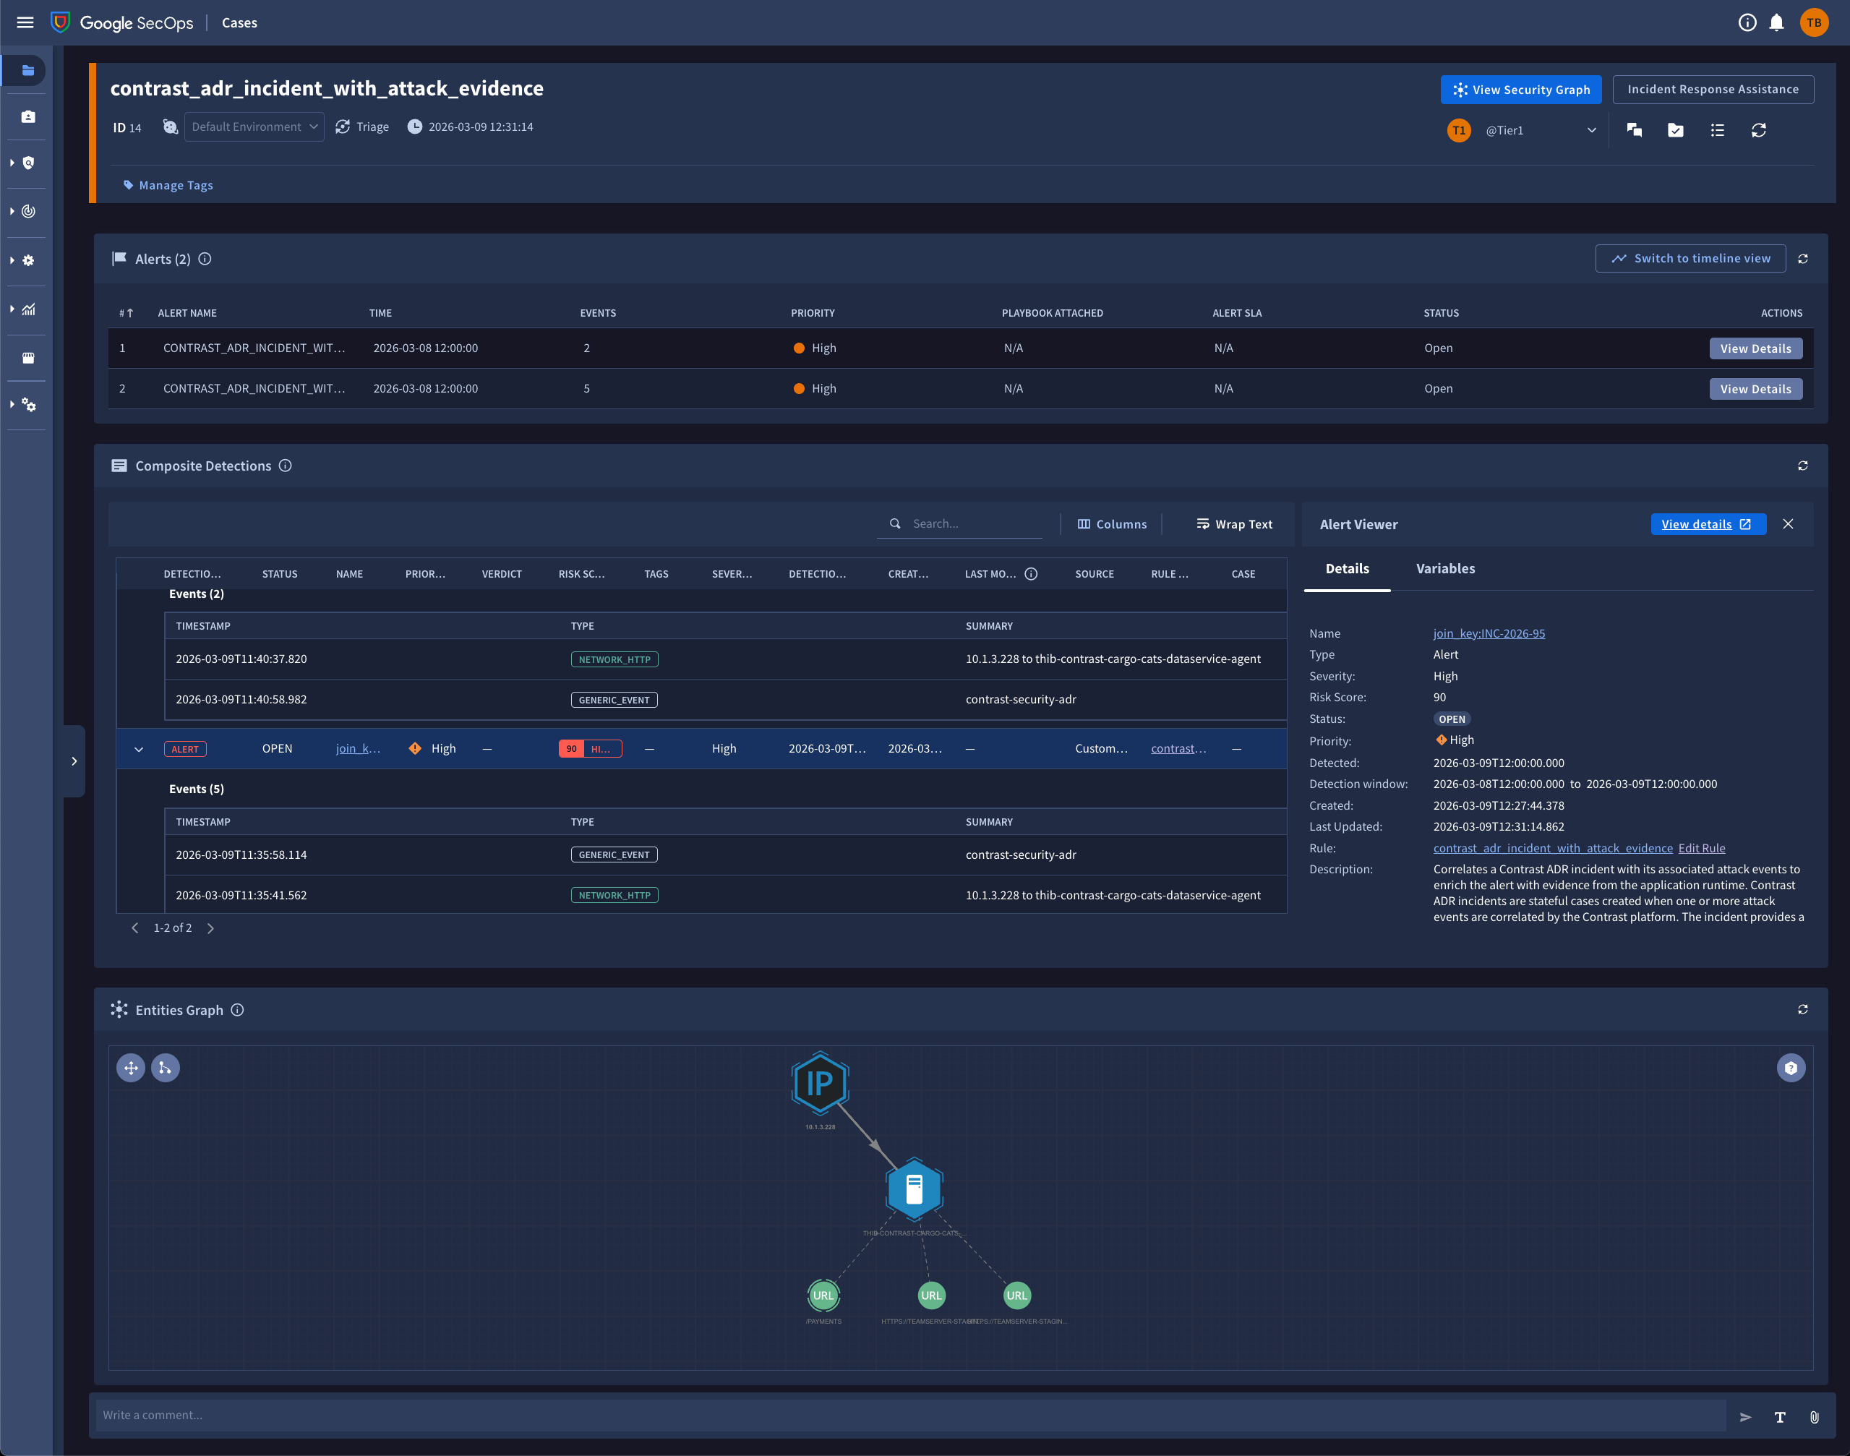Switch to the Variables tab
1850x1456 pixels.
pyautogui.click(x=1445, y=568)
